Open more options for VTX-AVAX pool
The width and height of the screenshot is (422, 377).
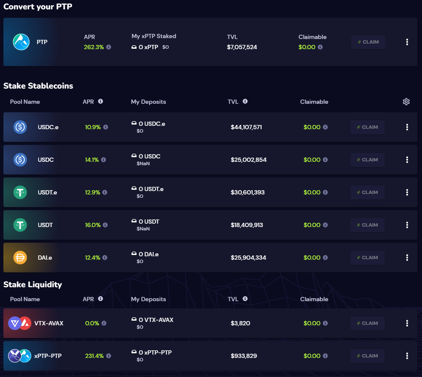(x=407, y=323)
